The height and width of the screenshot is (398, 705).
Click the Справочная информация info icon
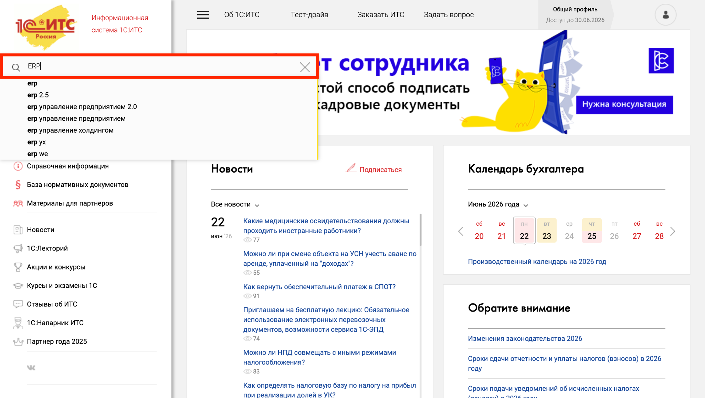pos(18,166)
